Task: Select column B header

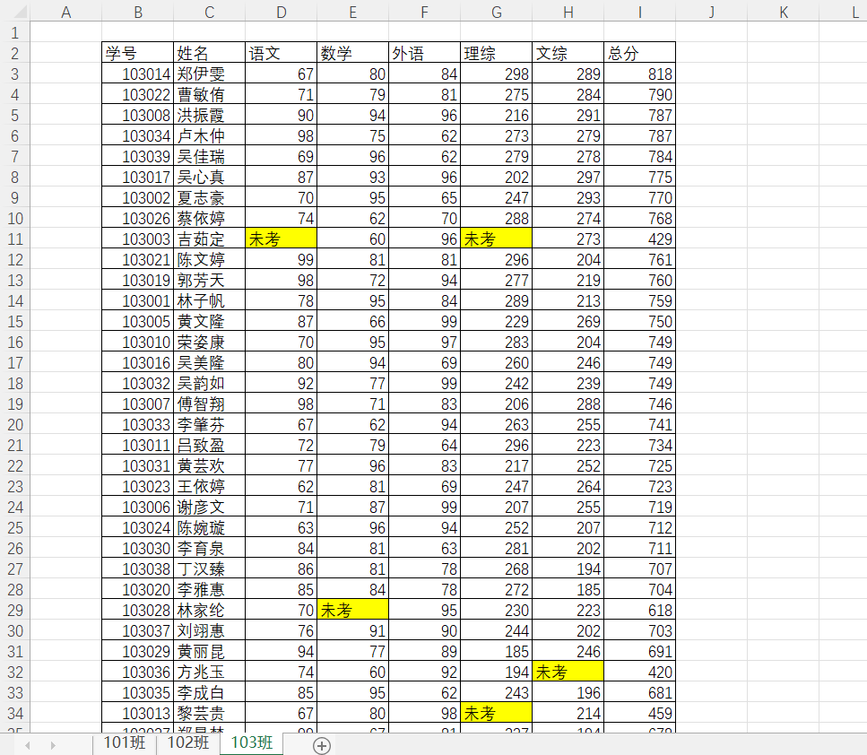Action: 138,12
